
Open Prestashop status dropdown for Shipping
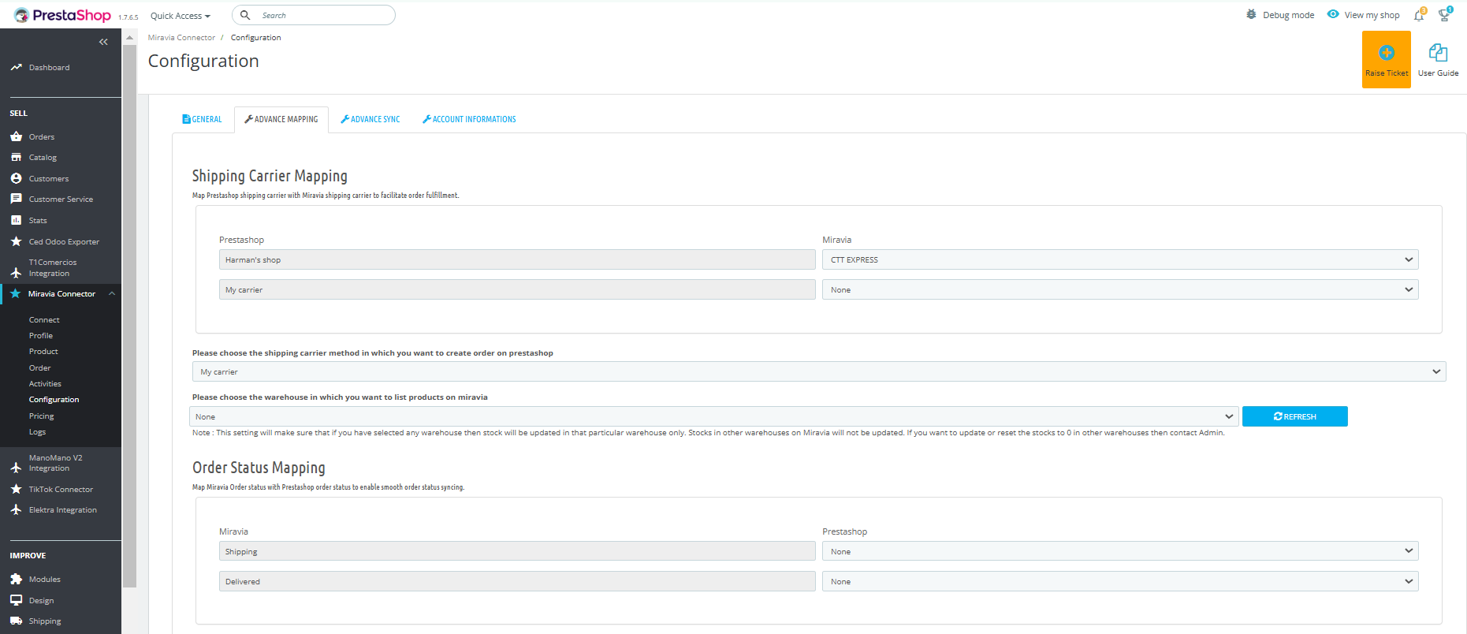(x=1120, y=551)
